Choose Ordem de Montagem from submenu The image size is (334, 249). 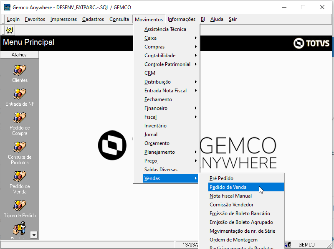coord(246,240)
